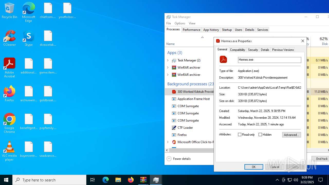Select the Google Chrome desktop shortcut
Viewport: 329px width, 185px height.
tap(10, 123)
